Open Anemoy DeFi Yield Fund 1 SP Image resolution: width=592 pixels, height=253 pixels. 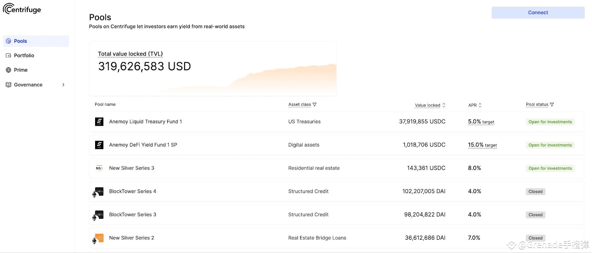(x=337, y=145)
